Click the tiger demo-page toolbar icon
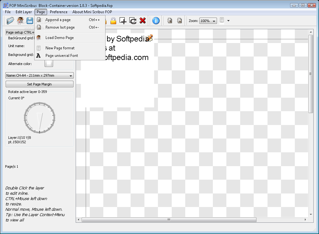 (20, 20)
